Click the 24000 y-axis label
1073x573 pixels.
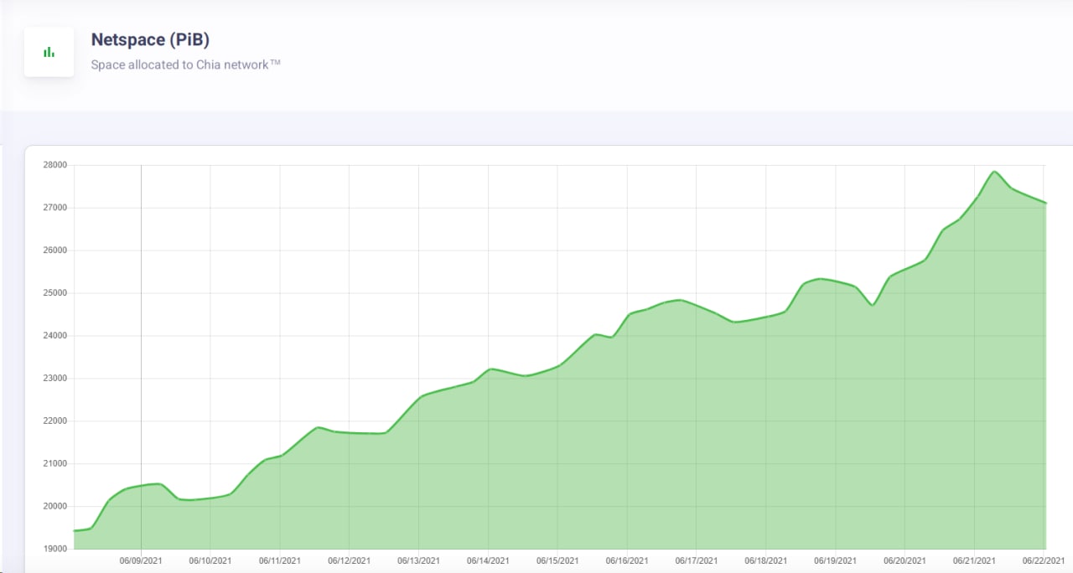(54, 336)
